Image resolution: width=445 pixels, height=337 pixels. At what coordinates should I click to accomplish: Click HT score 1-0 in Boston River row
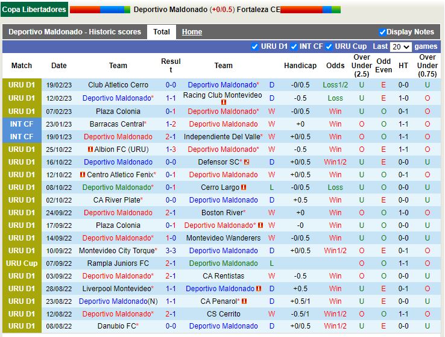(x=403, y=213)
